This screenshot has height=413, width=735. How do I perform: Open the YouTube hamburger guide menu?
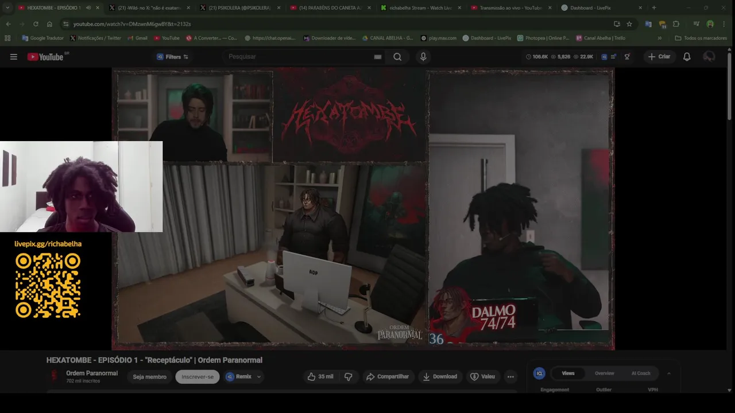coord(14,57)
